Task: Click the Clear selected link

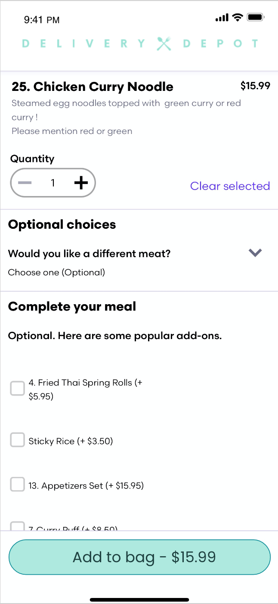Action: [230, 186]
